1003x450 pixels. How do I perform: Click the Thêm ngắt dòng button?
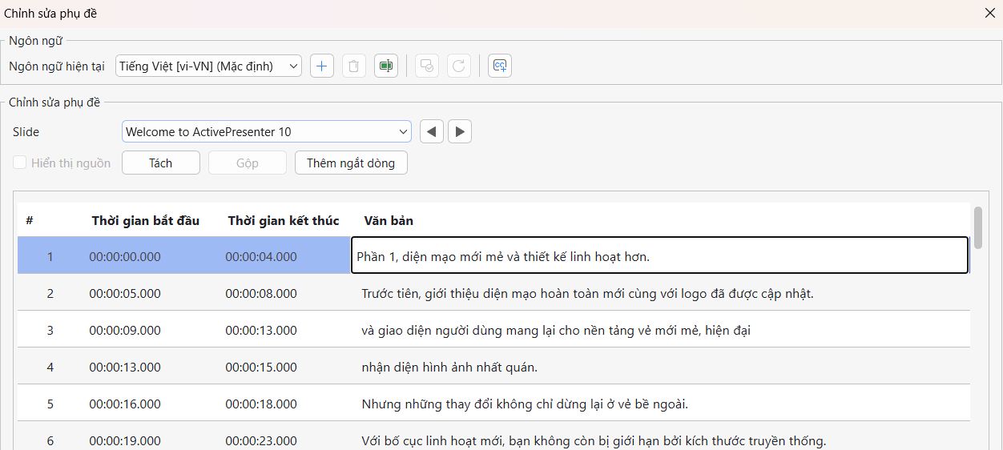(x=351, y=163)
